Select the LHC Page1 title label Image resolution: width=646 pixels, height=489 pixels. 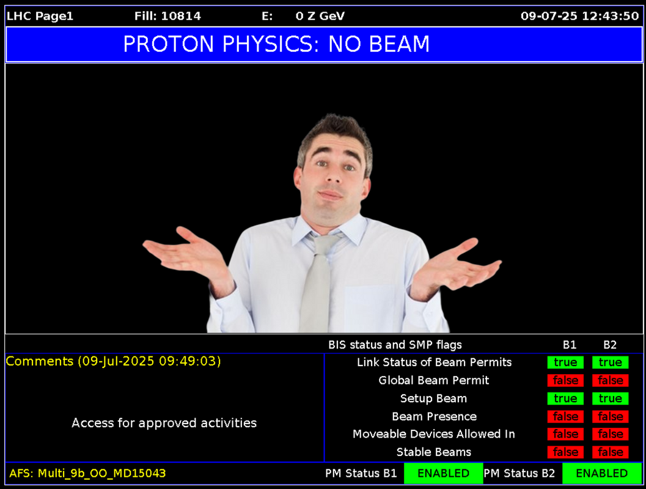pos(40,17)
